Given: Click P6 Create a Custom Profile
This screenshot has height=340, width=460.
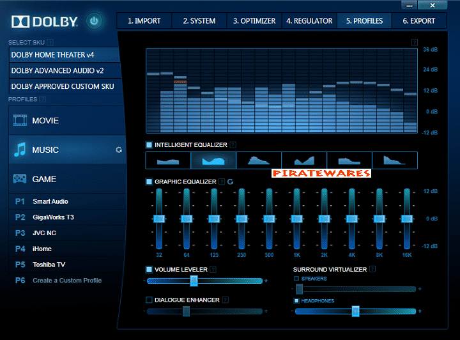Looking at the screenshot, I should [67, 281].
